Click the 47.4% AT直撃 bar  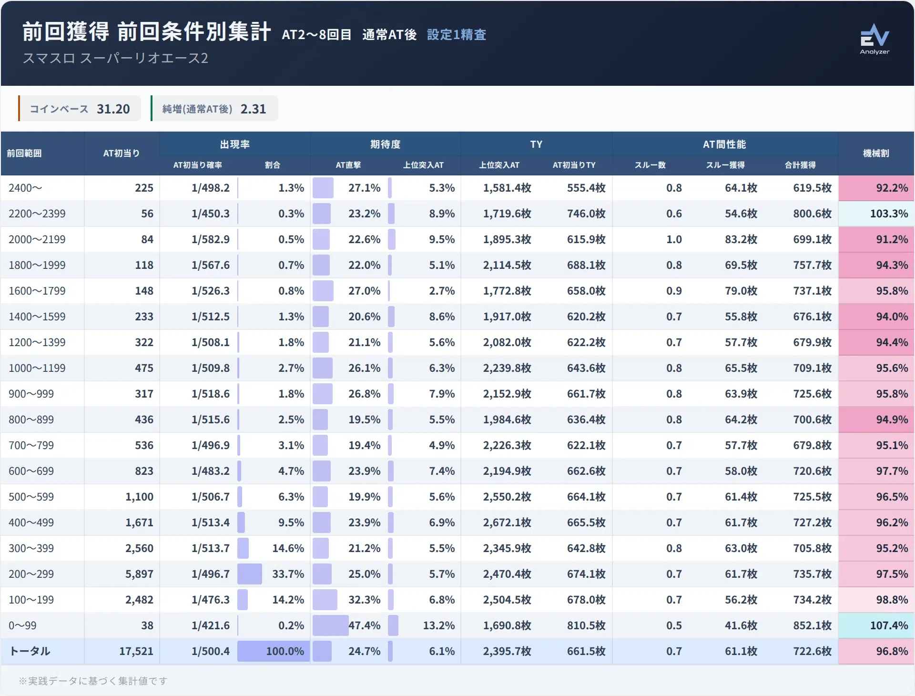click(331, 625)
